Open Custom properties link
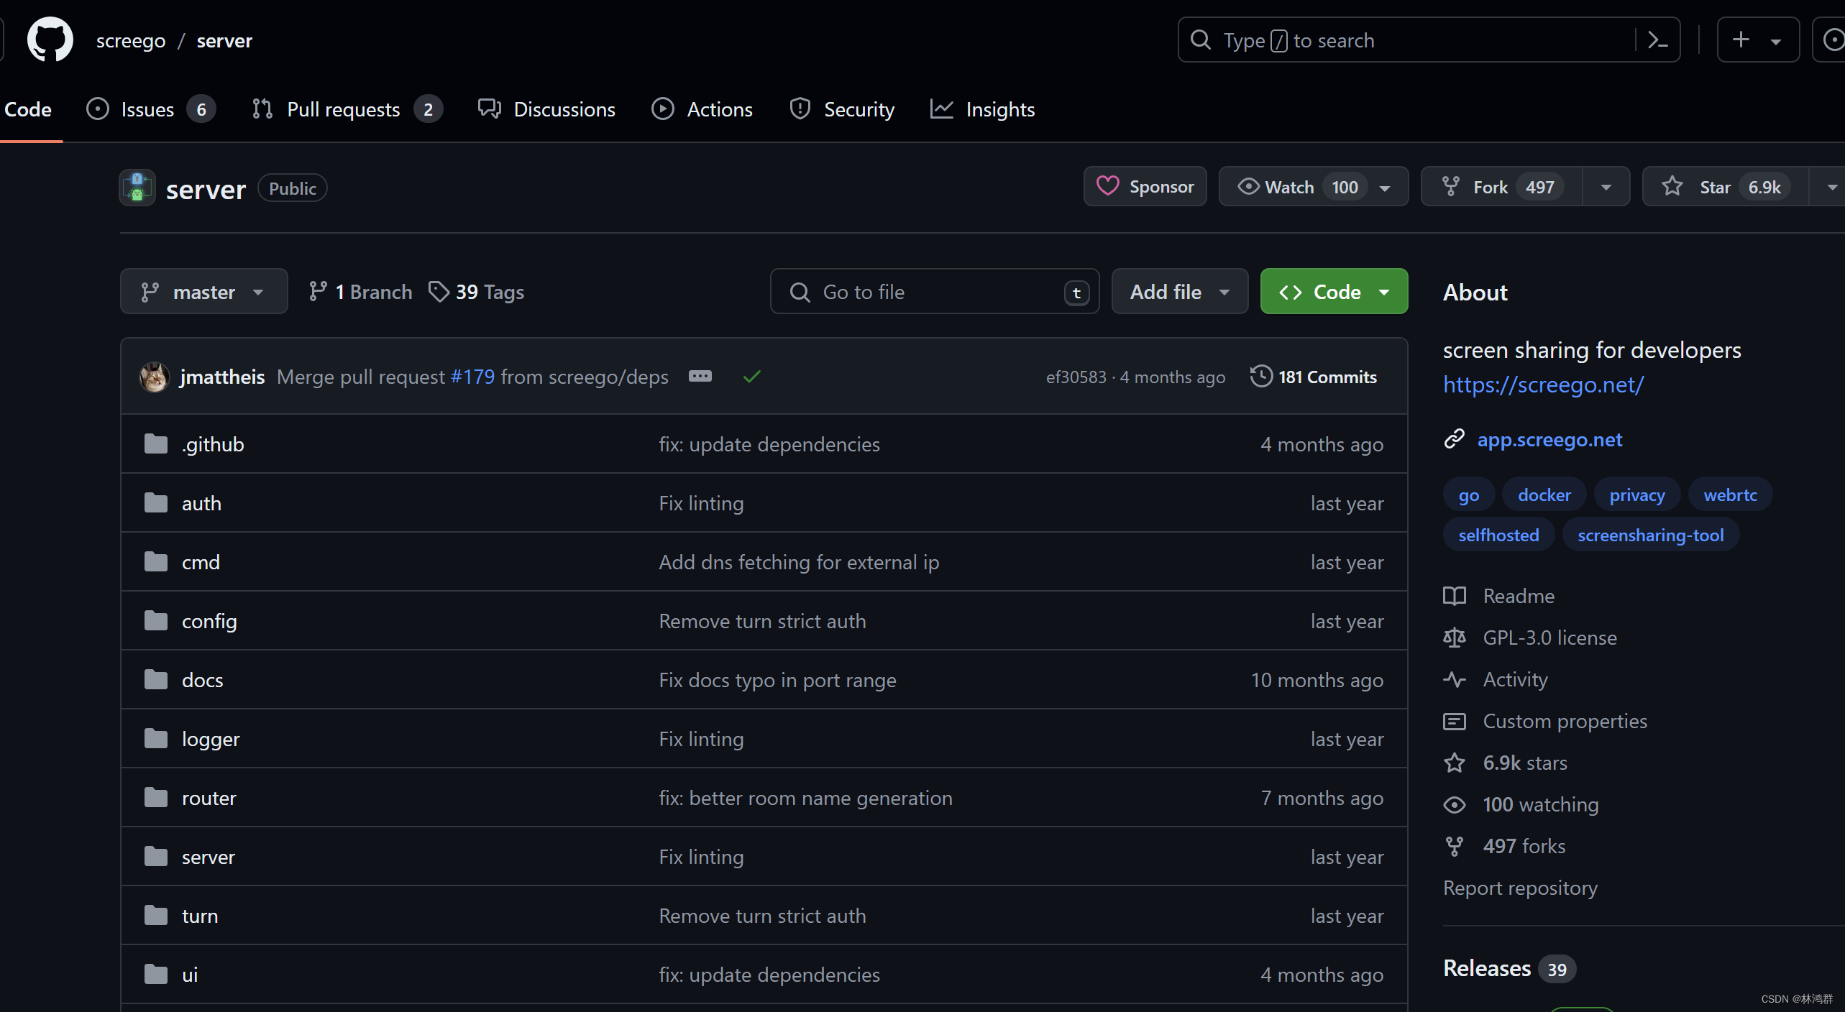Screen dimensions: 1845x1012 pos(1545,721)
